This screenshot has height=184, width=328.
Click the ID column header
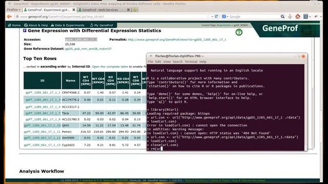pyautogui.click(x=42, y=81)
